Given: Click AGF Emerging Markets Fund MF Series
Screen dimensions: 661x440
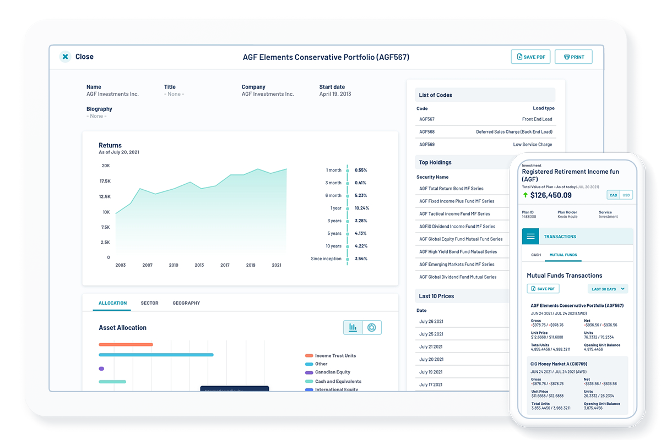Looking at the screenshot, I should [457, 265].
